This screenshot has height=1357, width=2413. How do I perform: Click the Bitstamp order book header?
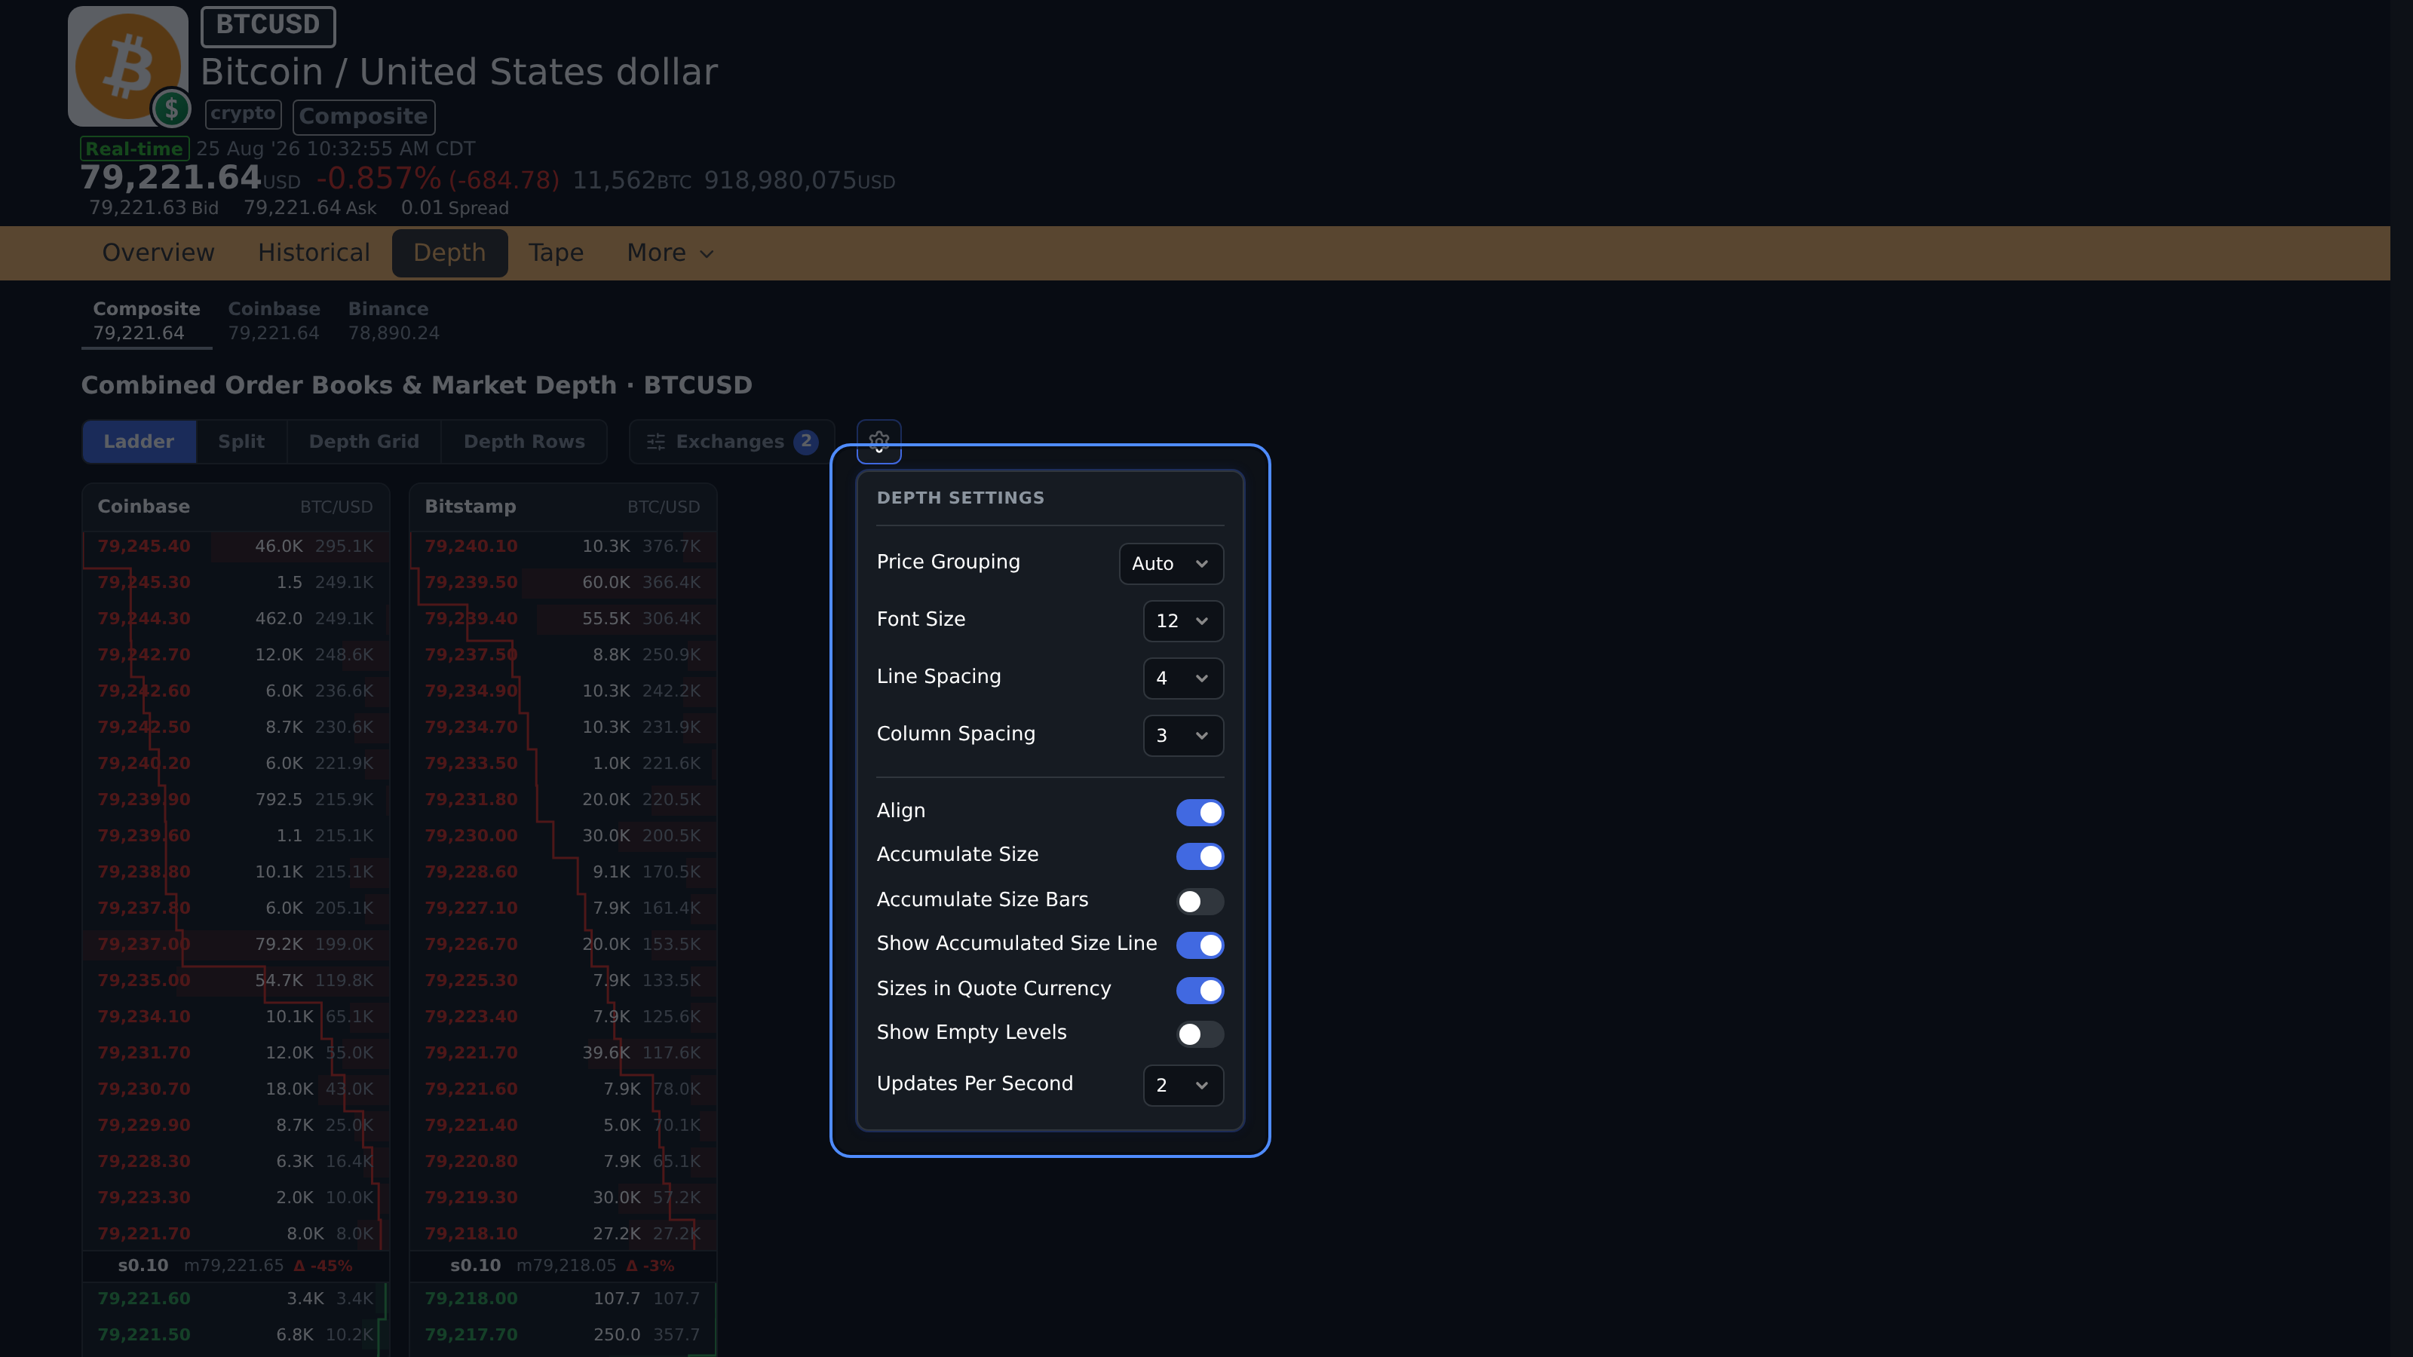563,507
